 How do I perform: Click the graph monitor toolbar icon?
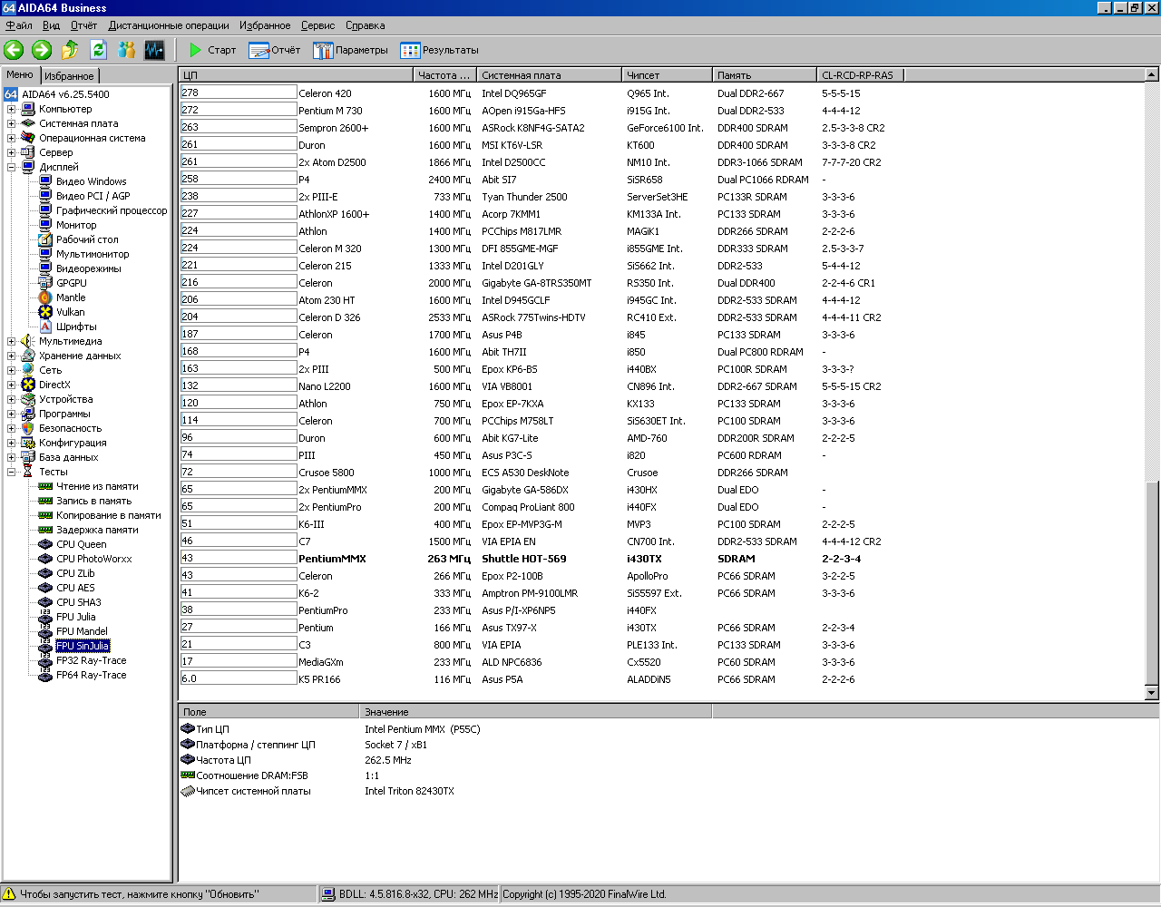pyautogui.click(x=154, y=50)
